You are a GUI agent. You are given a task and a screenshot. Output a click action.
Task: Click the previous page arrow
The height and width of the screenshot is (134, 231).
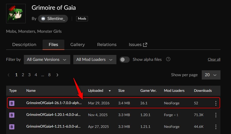9,75
